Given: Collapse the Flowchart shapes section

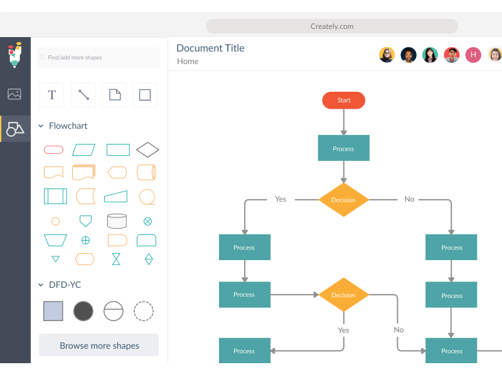Looking at the screenshot, I should click(41, 126).
